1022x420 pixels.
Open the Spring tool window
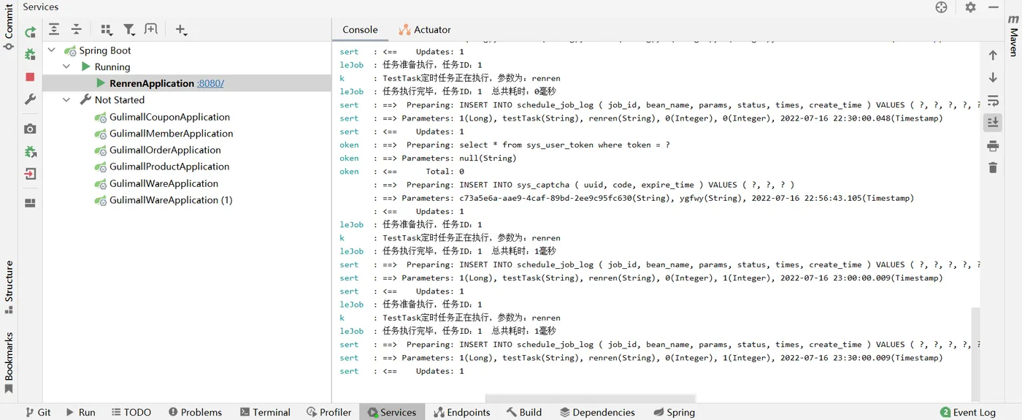point(674,412)
